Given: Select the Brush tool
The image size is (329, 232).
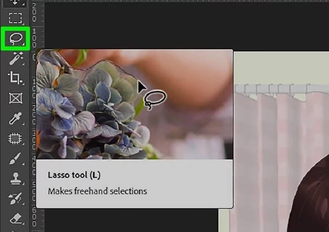Looking at the screenshot, I should [x=15, y=158].
